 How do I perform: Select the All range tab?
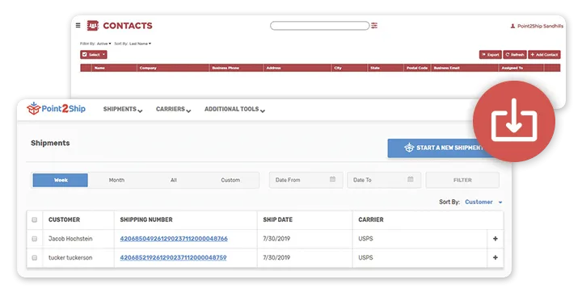click(173, 180)
